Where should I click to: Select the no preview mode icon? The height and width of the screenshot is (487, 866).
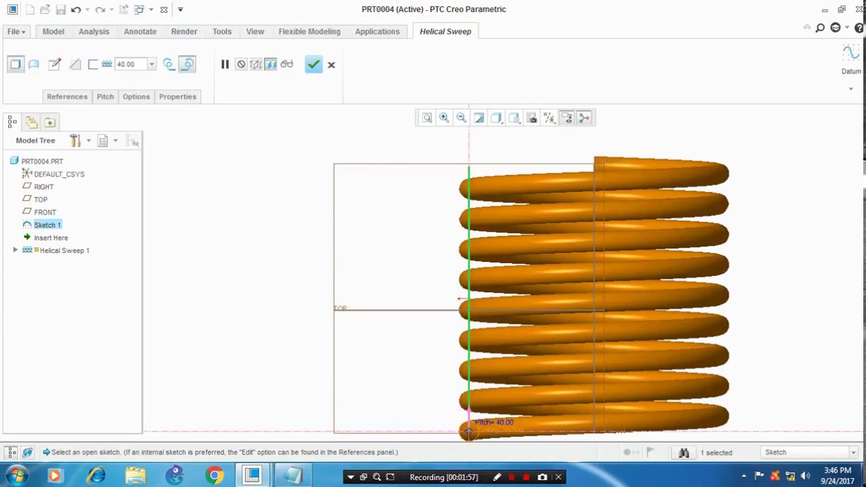tap(241, 64)
